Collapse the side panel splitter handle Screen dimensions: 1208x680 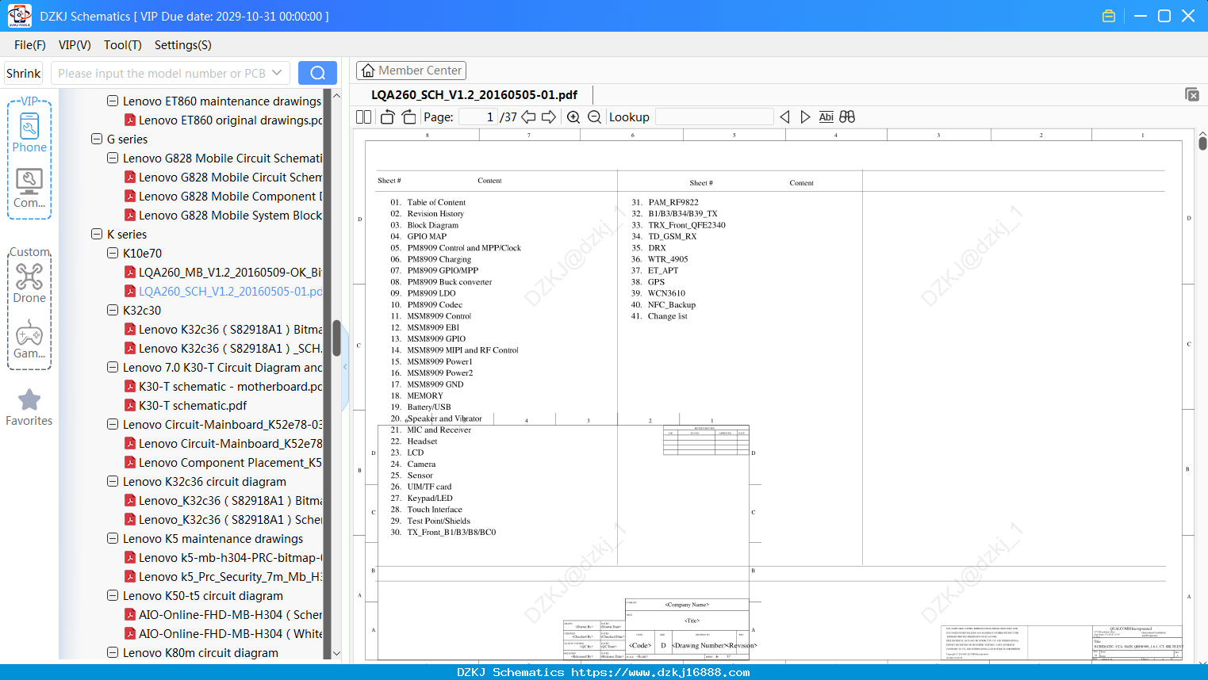(x=345, y=367)
